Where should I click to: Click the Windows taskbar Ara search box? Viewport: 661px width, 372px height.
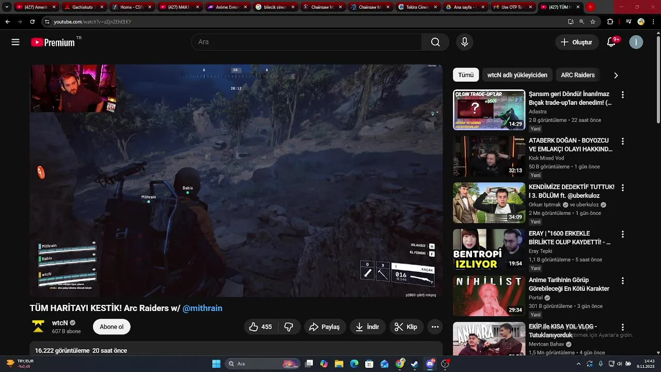263,364
